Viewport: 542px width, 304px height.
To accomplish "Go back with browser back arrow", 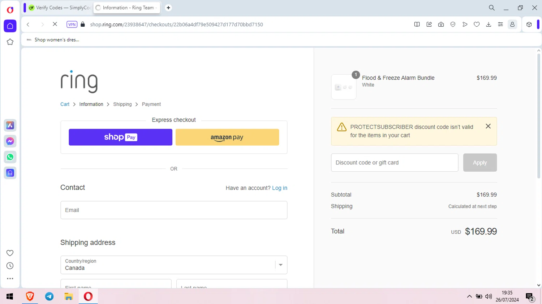I will (x=28, y=25).
